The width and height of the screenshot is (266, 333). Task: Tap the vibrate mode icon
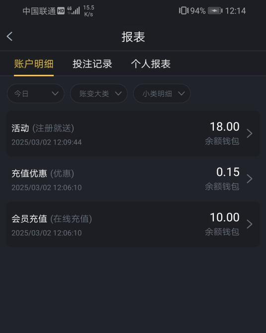(183, 10)
